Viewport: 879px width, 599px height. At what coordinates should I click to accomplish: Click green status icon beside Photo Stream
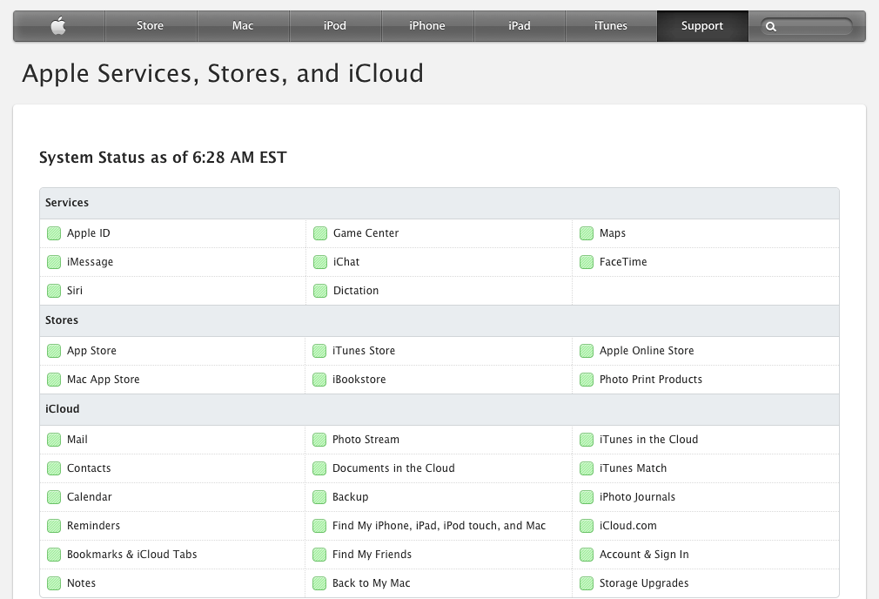tap(319, 440)
